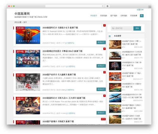Open the 日韩电影 navigation menu item
The width and height of the screenshot is (158, 134).
tap(124, 16)
